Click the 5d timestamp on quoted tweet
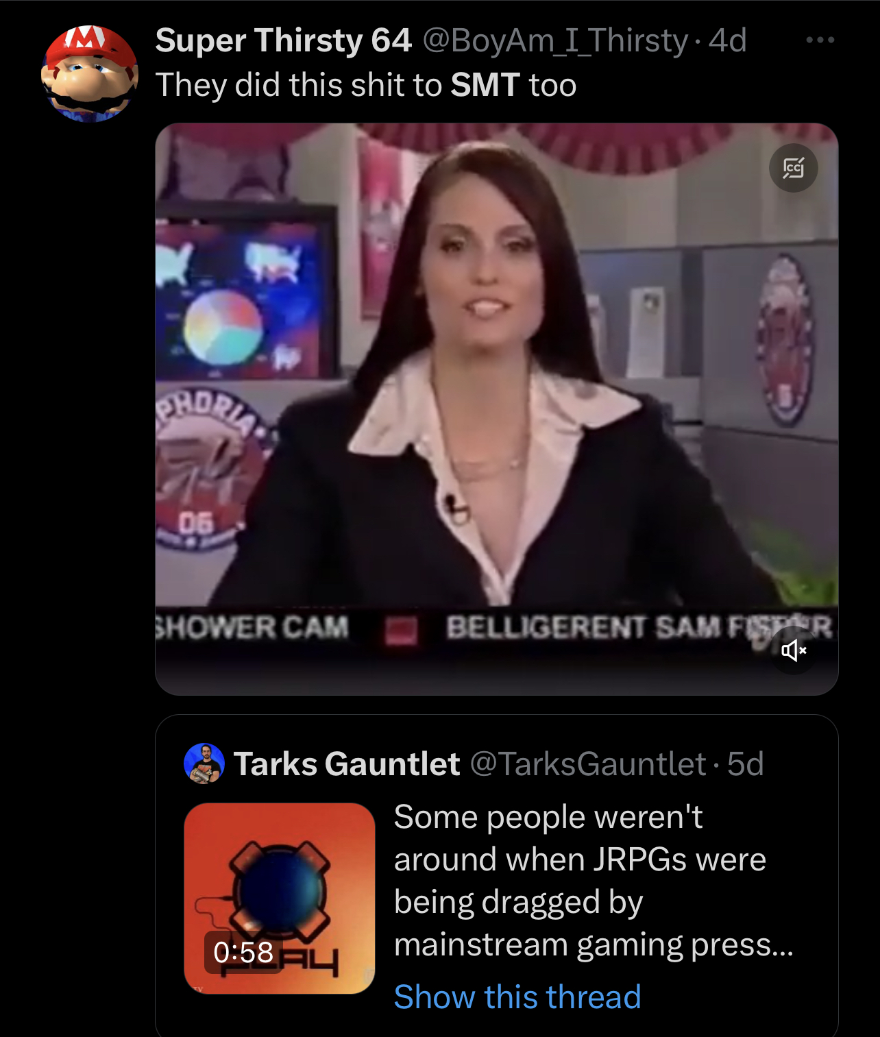 click(x=745, y=764)
